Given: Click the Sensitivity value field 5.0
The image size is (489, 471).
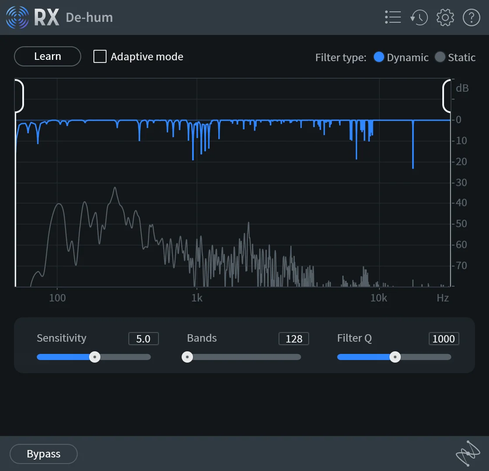Looking at the screenshot, I should tap(144, 339).
